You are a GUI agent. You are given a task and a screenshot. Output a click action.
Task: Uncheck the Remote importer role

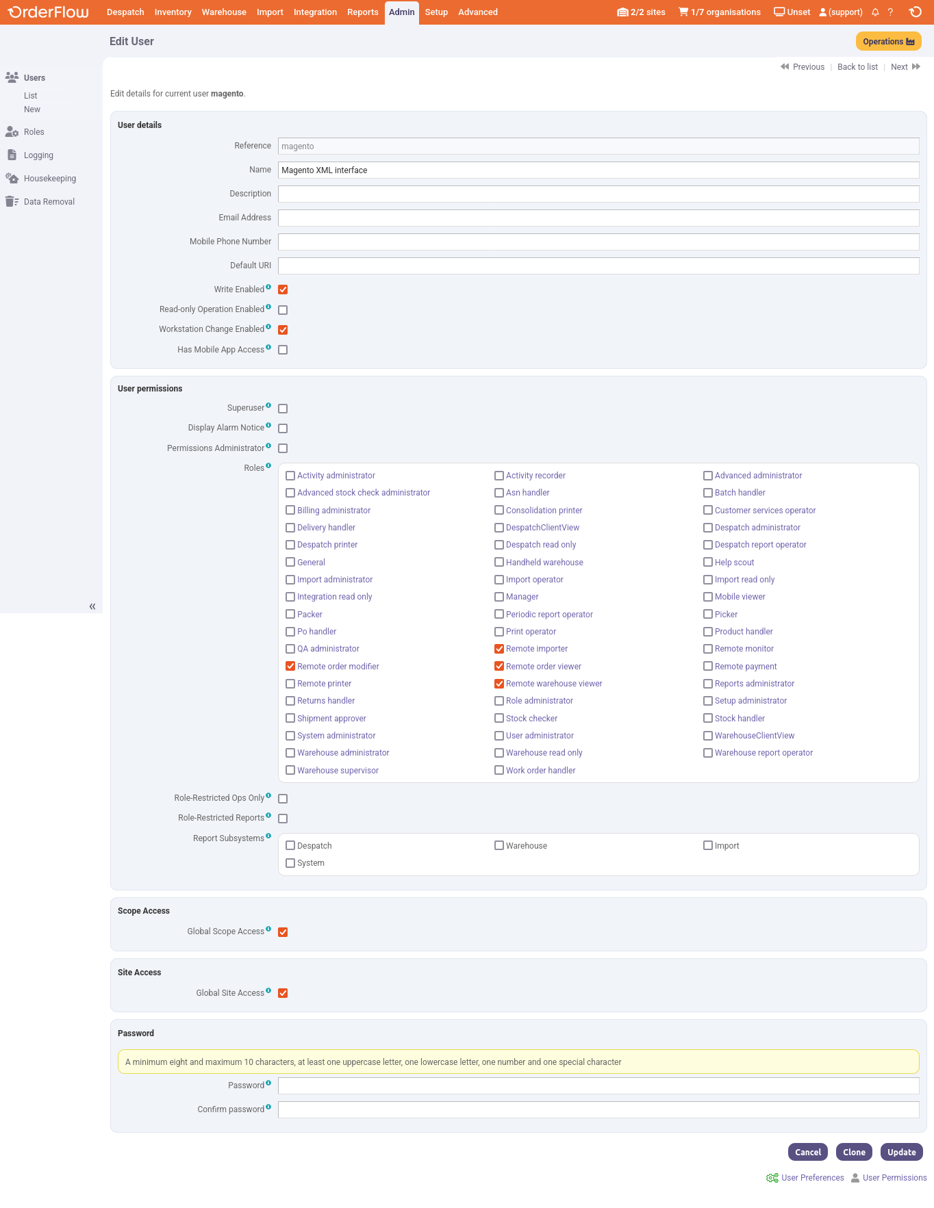(499, 649)
